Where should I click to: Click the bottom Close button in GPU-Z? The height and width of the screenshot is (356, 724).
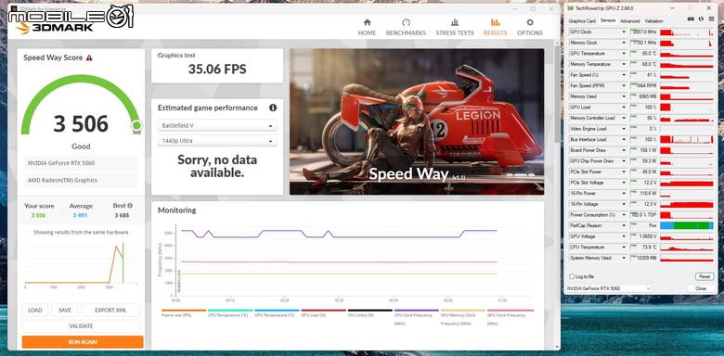click(701, 288)
